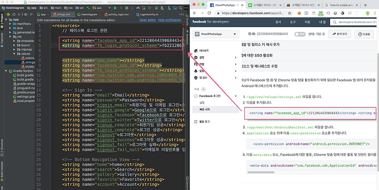379x190 pixels.
Task: Run the app with the green play icon
Action: tap(115, 8)
